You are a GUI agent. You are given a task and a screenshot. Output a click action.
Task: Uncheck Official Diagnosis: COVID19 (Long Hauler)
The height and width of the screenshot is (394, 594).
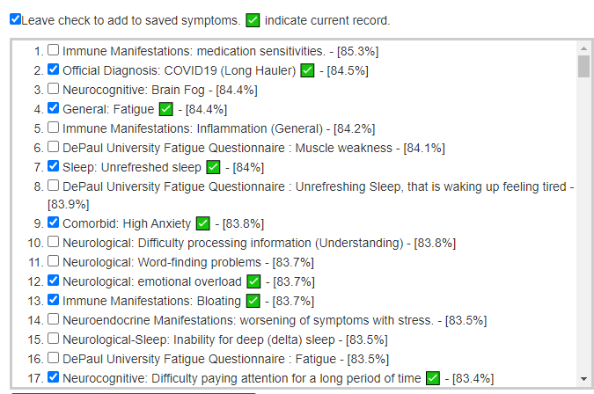[54, 69]
